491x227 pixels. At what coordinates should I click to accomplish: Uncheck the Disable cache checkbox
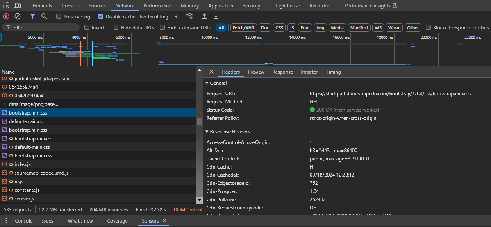(101, 17)
